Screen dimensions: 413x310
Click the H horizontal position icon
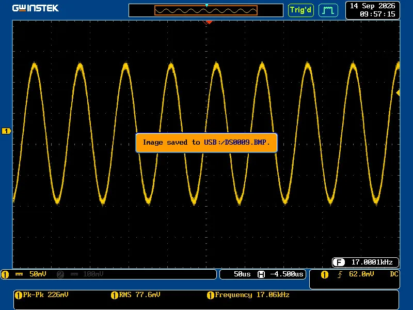click(261, 274)
